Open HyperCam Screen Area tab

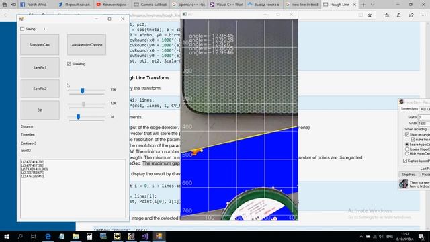(409, 109)
